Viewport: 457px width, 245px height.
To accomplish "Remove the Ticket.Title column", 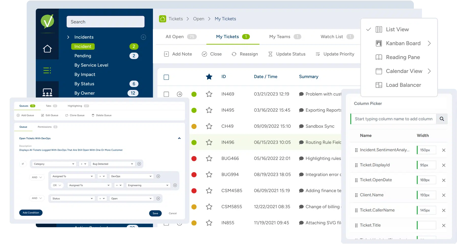I will pos(444,225).
